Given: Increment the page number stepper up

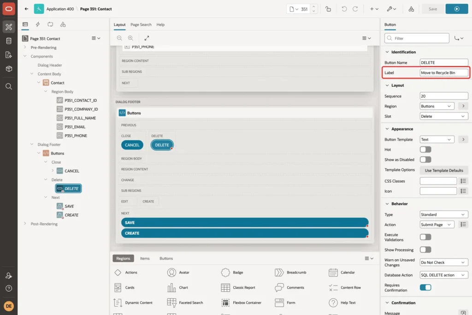Looking at the screenshot, I should [313, 6].
